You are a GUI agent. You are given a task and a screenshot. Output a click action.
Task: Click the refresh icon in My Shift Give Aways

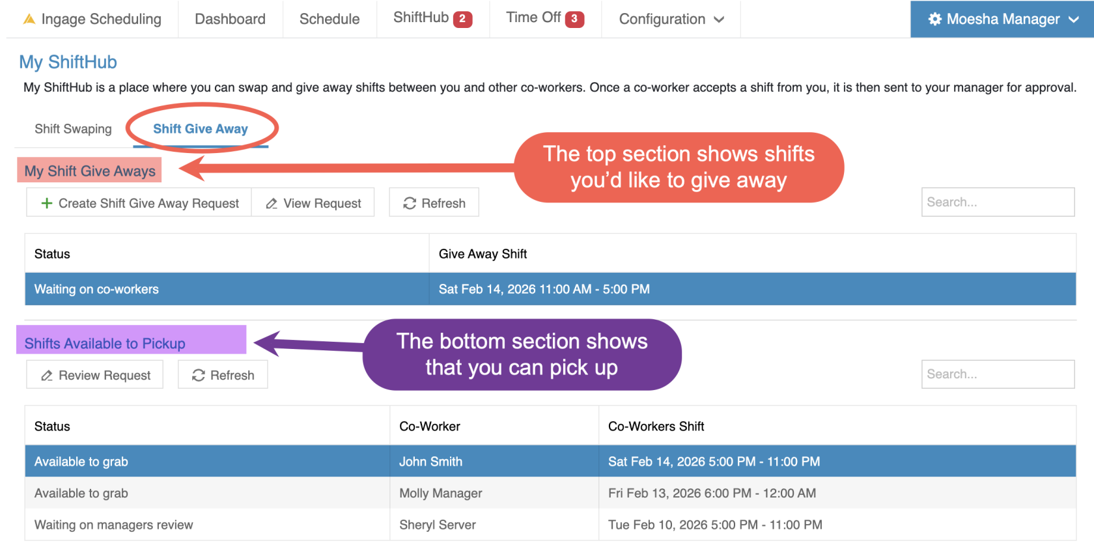410,203
